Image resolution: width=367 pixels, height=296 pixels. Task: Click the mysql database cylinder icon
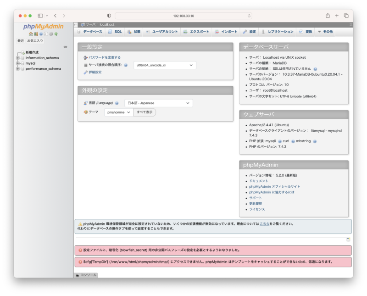[x=22, y=63]
